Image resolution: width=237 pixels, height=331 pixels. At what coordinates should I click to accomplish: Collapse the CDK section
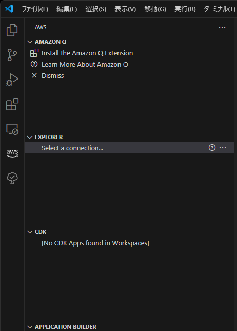[30, 232]
